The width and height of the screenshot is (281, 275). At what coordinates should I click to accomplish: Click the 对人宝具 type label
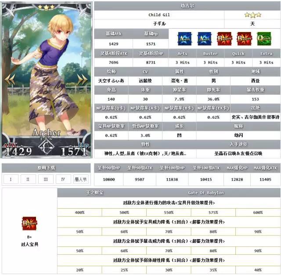29,245
